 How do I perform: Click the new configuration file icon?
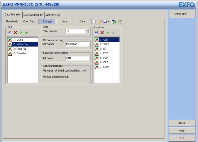pyautogui.click(x=94, y=22)
